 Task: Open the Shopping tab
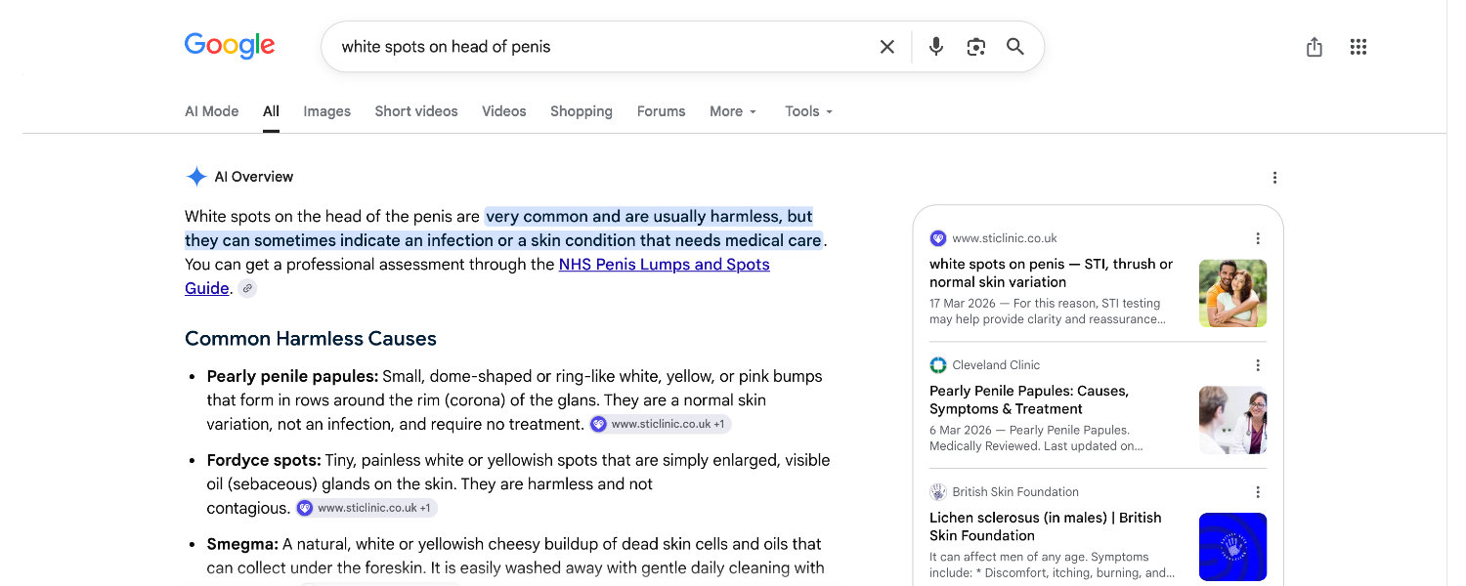pos(582,111)
